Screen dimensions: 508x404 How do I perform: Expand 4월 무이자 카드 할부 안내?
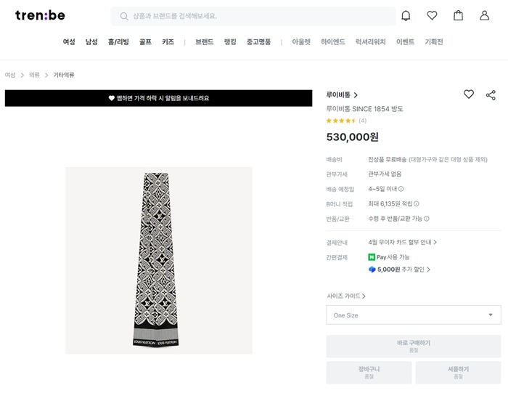tap(402, 242)
